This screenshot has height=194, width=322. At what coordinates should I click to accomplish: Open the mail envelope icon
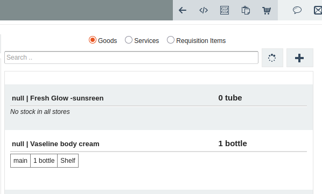[318, 10]
